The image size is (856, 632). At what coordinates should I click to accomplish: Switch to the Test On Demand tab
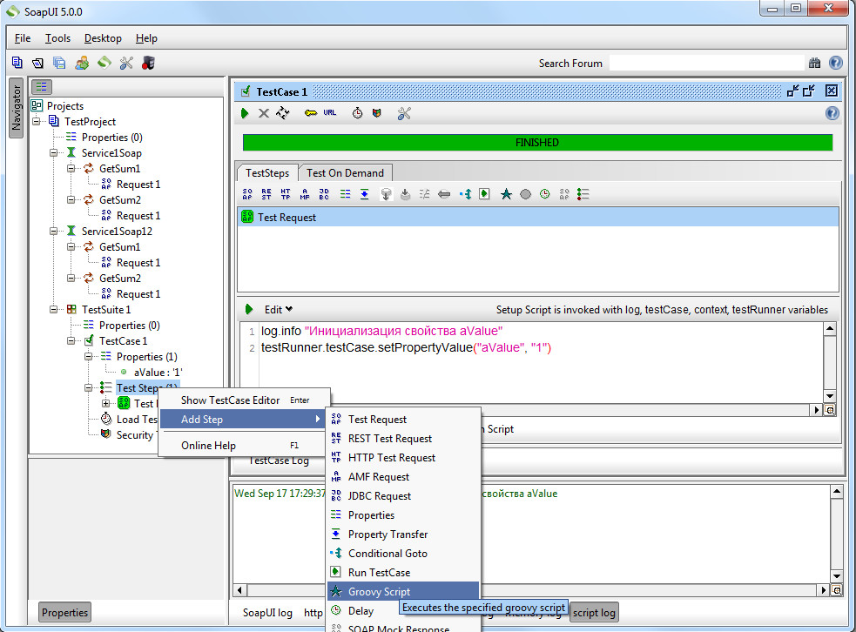345,173
